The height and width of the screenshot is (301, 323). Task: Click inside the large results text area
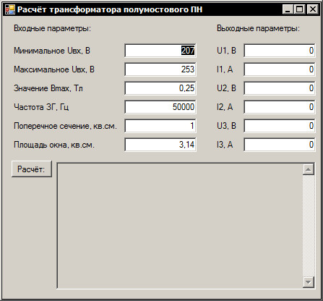tap(180, 226)
